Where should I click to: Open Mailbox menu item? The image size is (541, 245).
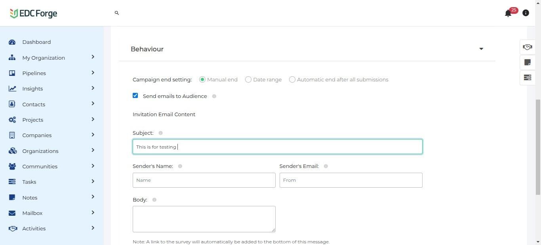coord(32,213)
